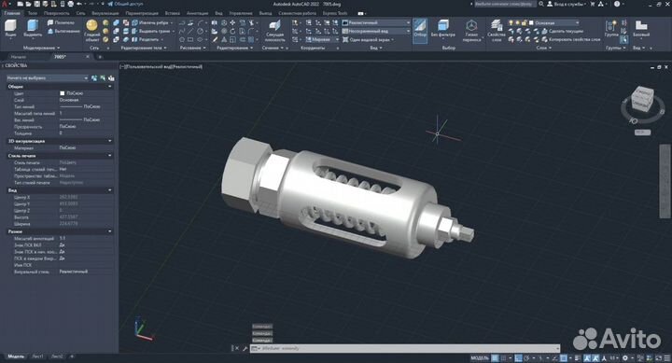Image resolution: width=672 pixels, height=363 pixels.
Task: Click Extrude Faces (Выдавить грани)
Action: point(151,32)
